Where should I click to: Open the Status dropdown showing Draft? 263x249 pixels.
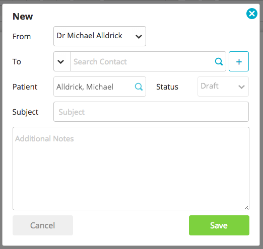(x=223, y=87)
